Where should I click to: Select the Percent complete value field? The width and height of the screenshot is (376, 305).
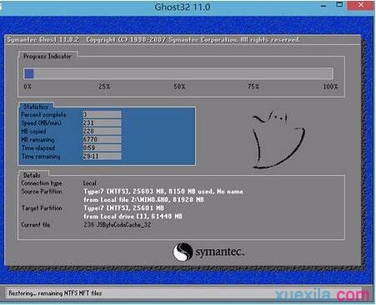pos(102,114)
